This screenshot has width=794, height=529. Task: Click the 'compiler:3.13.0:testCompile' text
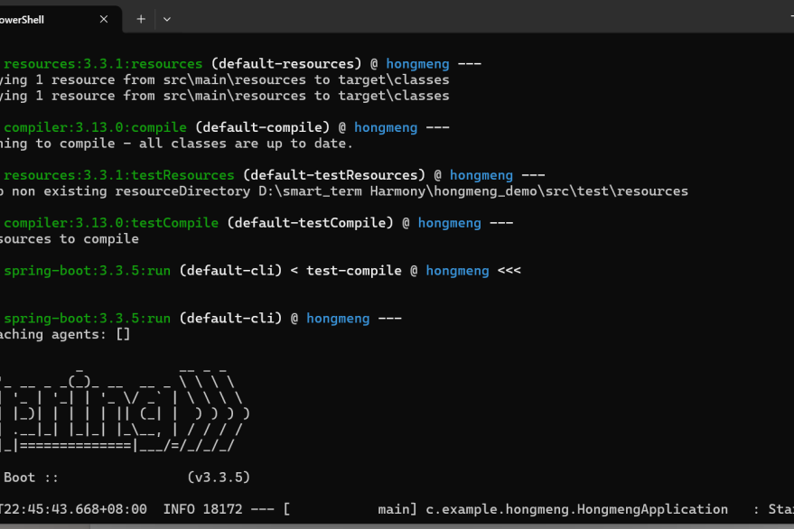(111, 223)
